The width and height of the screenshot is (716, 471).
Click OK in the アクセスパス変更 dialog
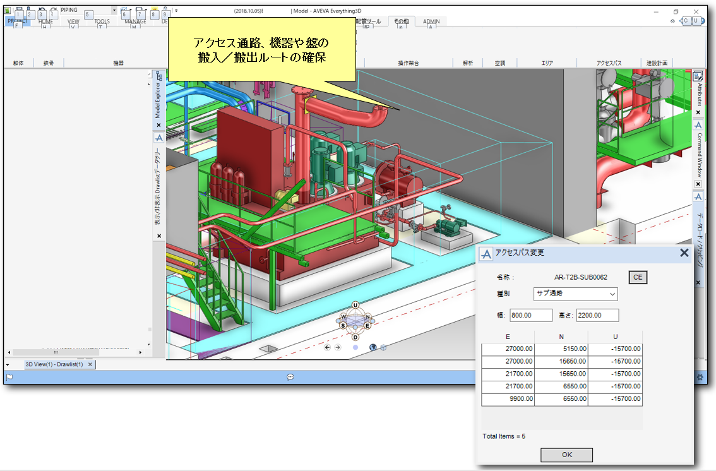[566, 455]
